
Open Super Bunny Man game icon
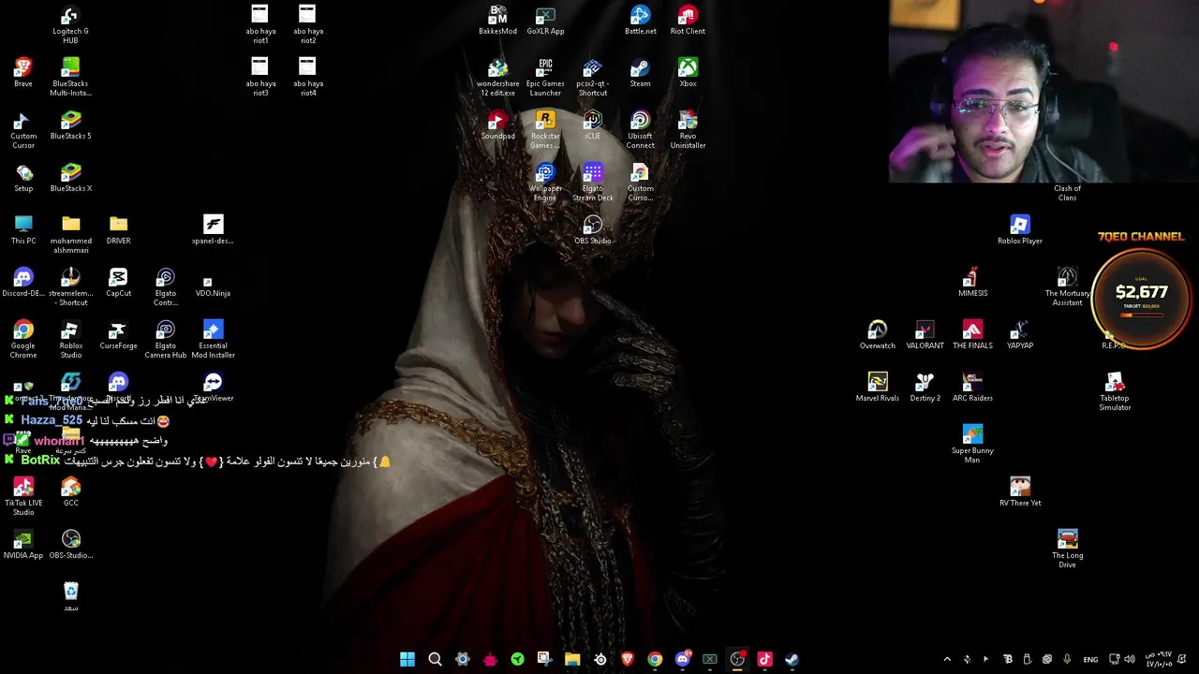[x=972, y=444]
